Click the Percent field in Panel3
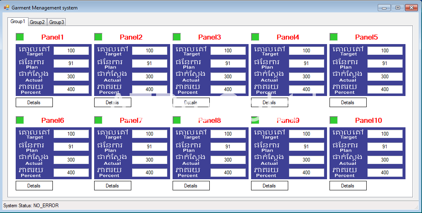This screenshot has width=422, height=213. [x=228, y=89]
